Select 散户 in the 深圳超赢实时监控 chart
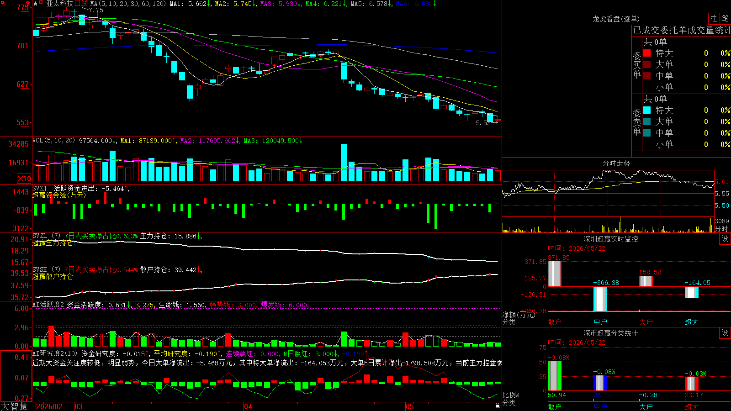Image resolution: width=731 pixels, height=411 pixels. tap(555, 322)
